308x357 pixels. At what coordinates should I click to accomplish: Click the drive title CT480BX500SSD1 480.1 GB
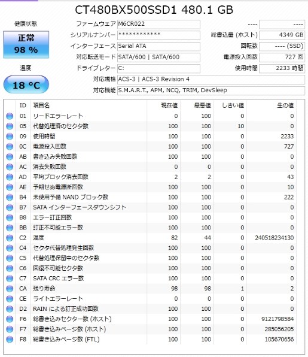click(154, 10)
